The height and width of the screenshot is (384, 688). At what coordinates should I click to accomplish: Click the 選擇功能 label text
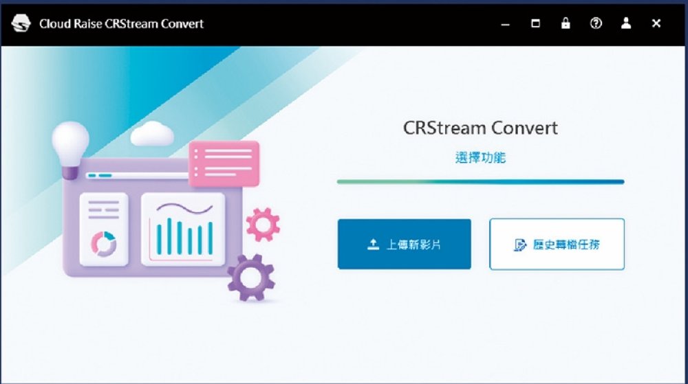[480, 157]
